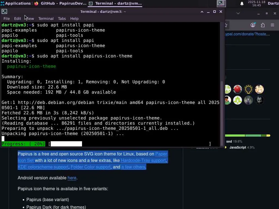Click the terminal launcher icon in the top panel

pos(221,3)
